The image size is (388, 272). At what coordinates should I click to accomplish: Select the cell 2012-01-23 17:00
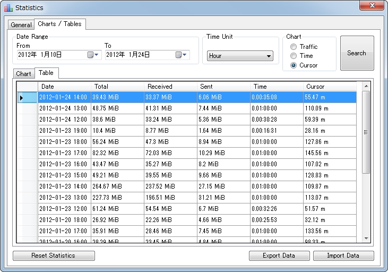tap(64, 153)
